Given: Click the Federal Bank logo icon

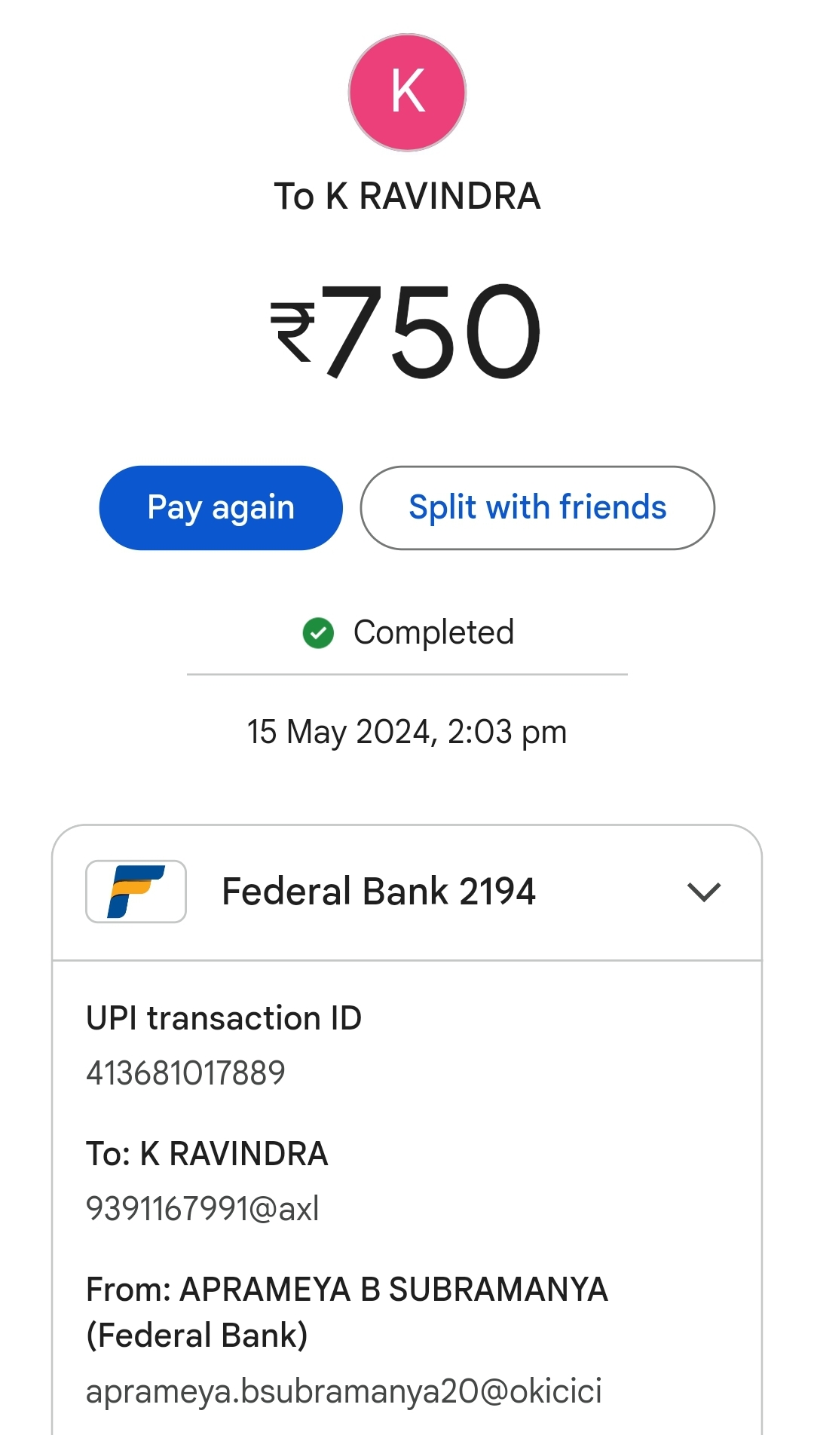Looking at the screenshot, I should coord(136,891).
